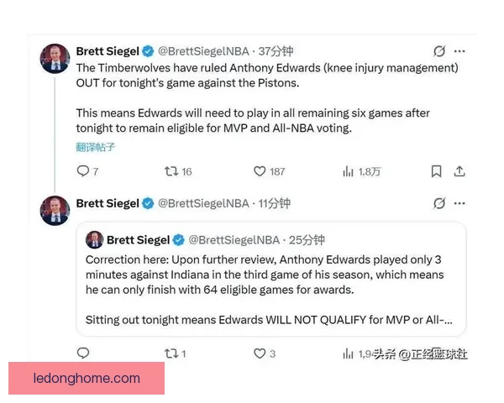Share the first tweet via upload icon
The image size is (504, 403).
point(459,171)
